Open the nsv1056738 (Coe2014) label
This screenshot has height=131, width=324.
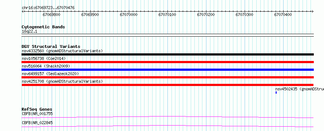[44, 58]
